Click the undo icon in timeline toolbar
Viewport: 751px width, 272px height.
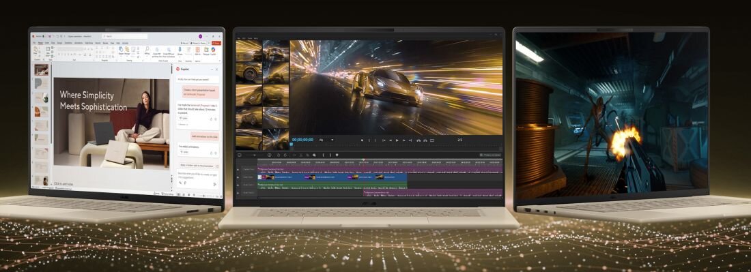[279, 155]
